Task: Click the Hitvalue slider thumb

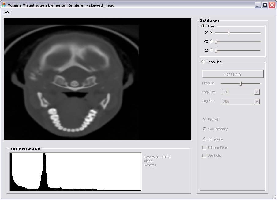Action: (x=241, y=83)
